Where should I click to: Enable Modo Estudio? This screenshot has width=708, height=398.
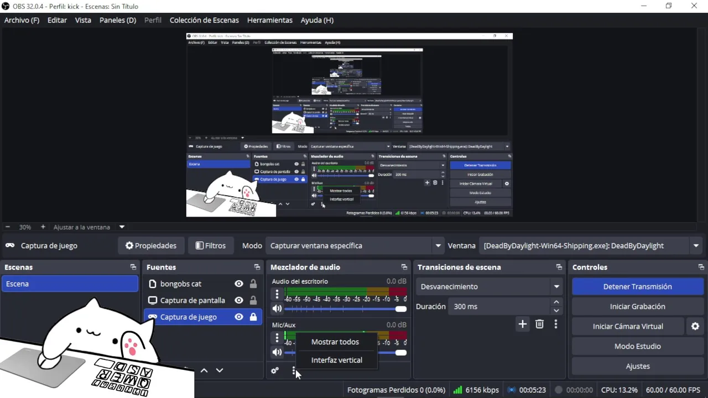(x=638, y=346)
